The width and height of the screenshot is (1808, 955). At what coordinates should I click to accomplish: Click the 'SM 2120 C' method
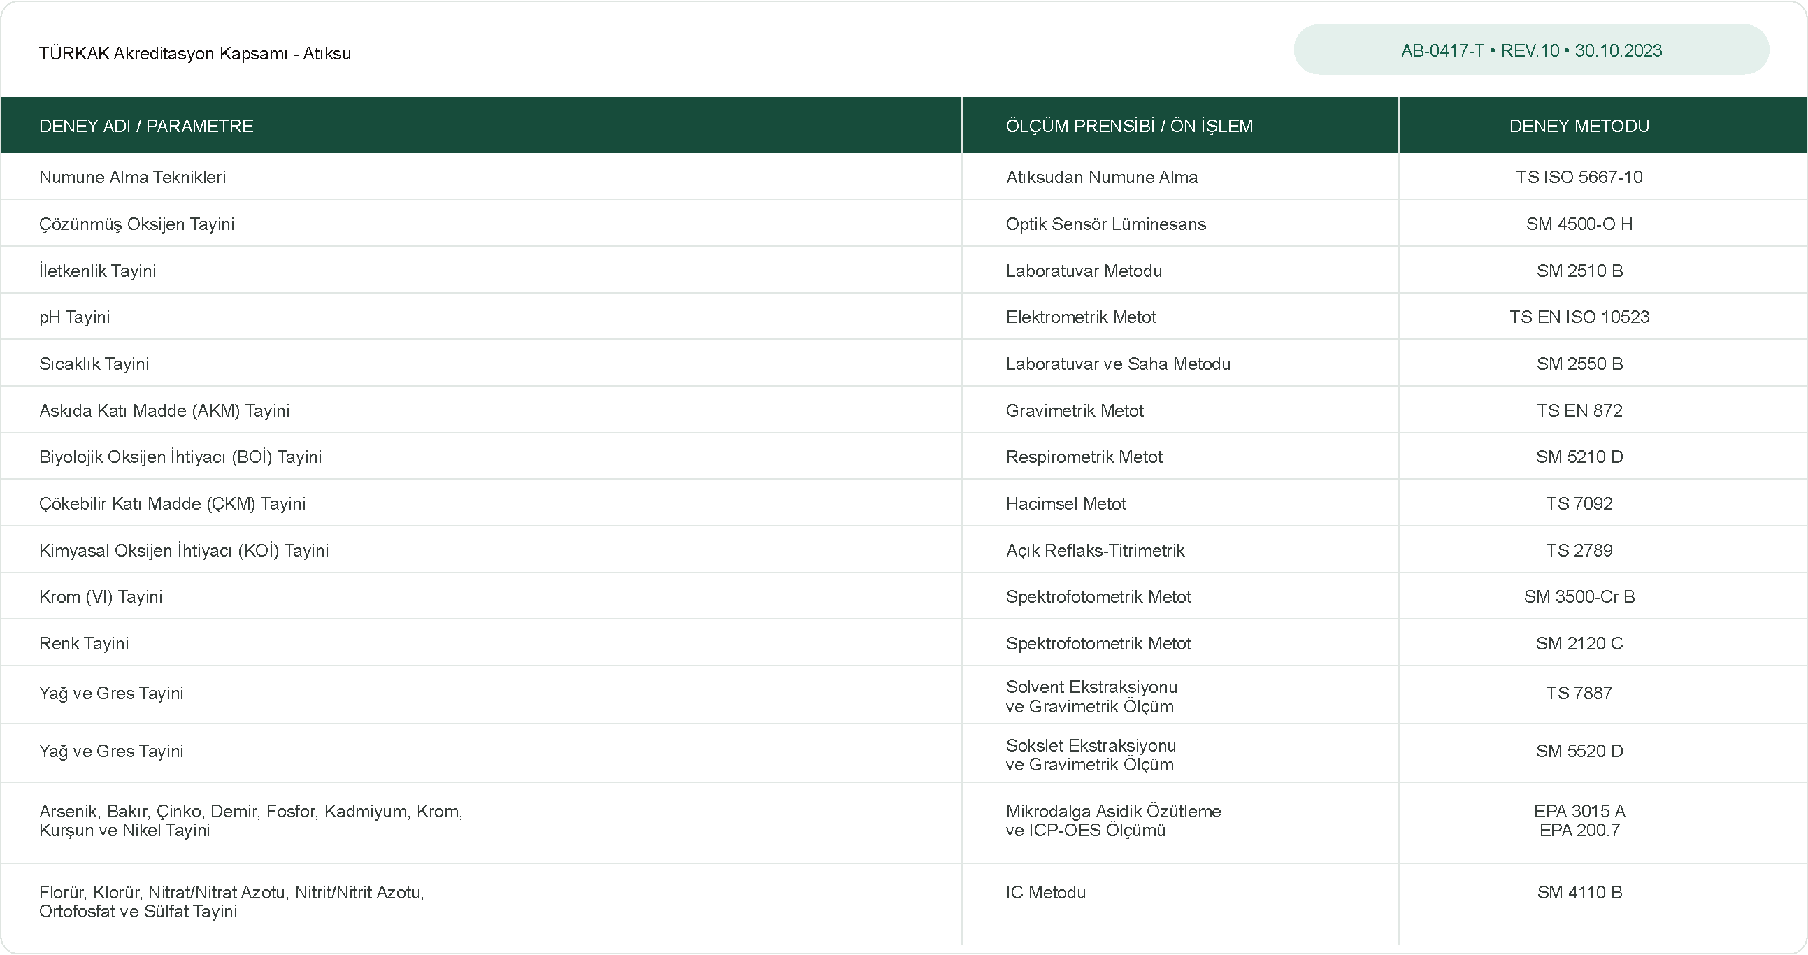(1579, 643)
